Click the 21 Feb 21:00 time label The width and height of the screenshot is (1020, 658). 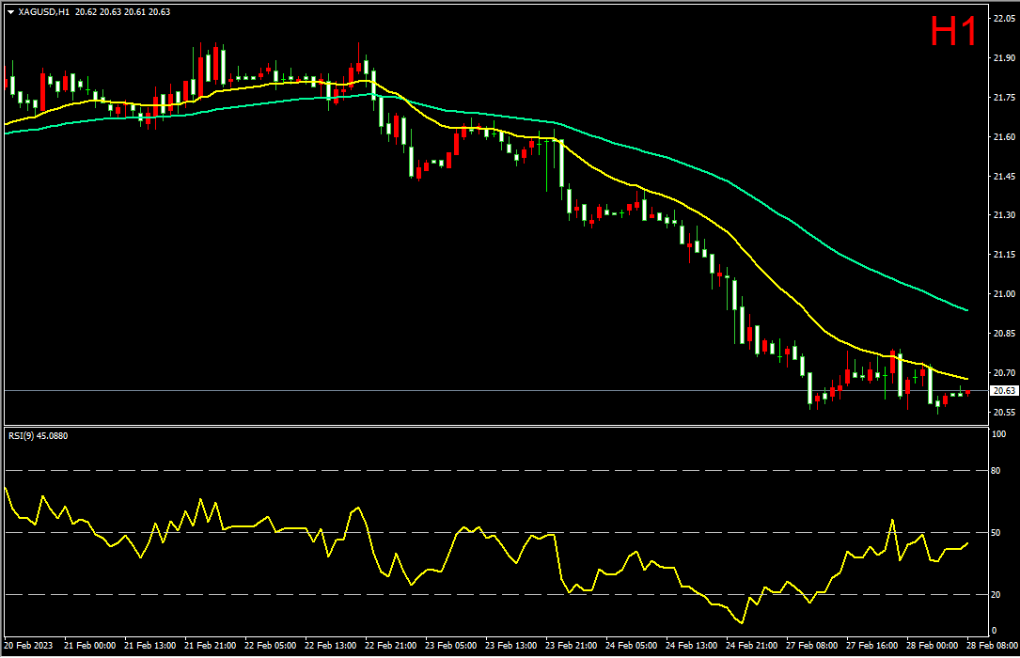pos(211,645)
